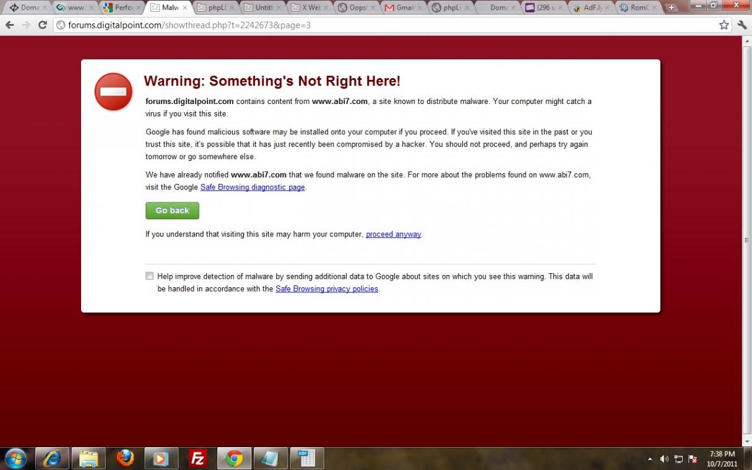This screenshot has height=470, width=752.
Task: Open the volume control in system tray
Action: coord(664,459)
